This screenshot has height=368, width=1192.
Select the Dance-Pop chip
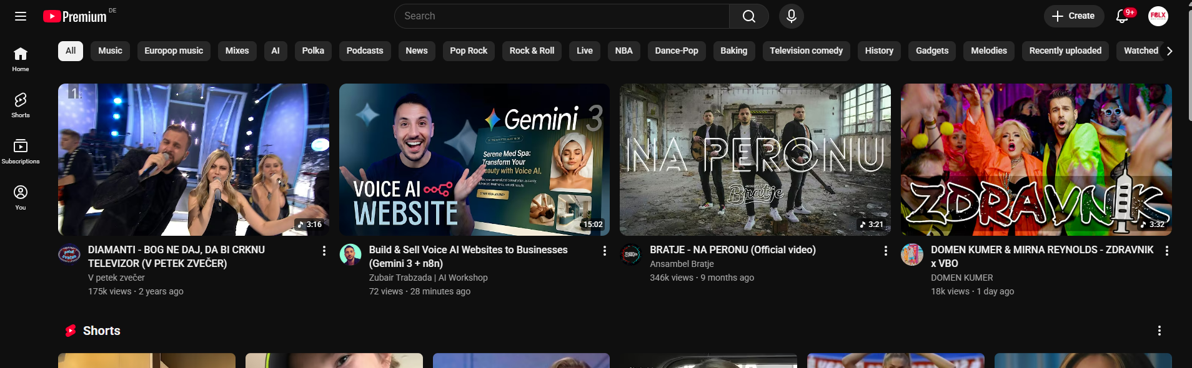coord(677,51)
